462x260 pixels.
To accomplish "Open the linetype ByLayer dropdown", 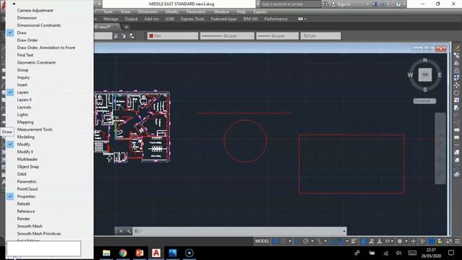I will (x=227, y=36).
